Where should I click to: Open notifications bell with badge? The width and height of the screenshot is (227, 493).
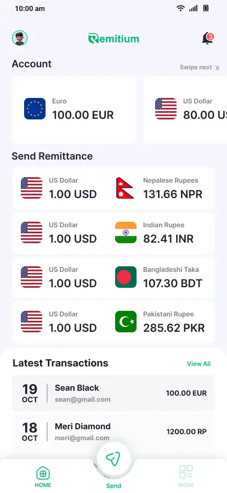(207, 39)
